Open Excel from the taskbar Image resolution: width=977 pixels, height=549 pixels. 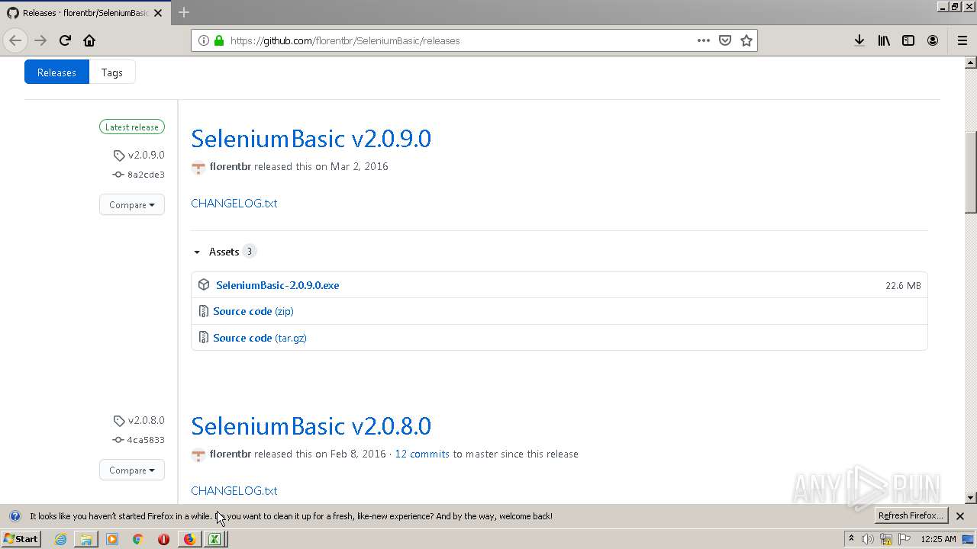click(215, 539)
